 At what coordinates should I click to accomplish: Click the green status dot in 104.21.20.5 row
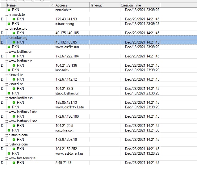pyautogui.click(x=14, y=126)
